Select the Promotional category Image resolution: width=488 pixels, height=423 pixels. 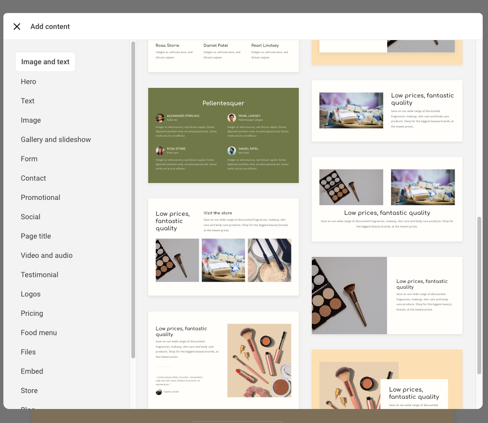pyautogui.click(x=41, y=197)
